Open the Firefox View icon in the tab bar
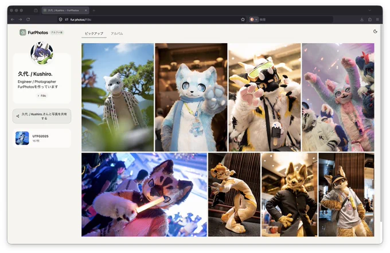 pos(36,10)
